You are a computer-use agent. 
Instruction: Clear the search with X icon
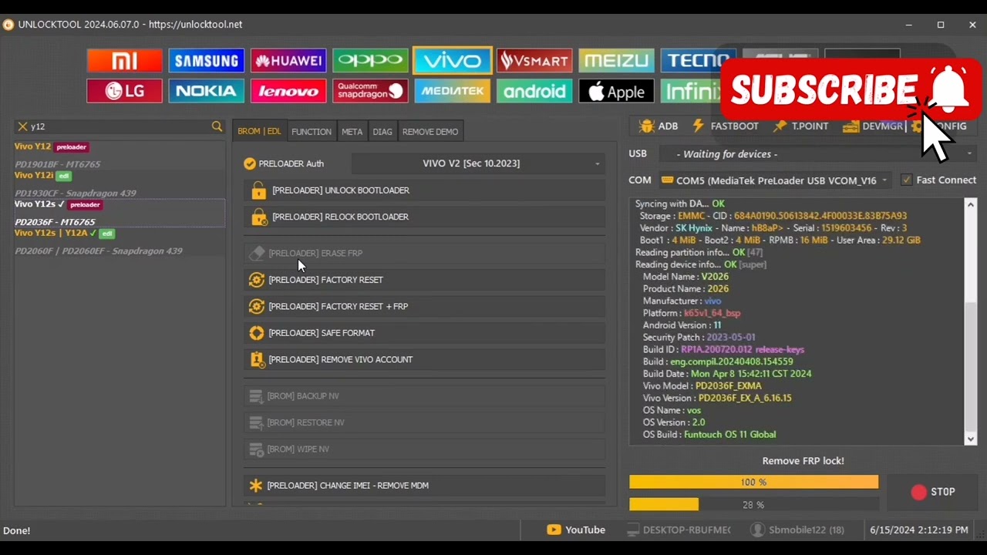(22, 126)
